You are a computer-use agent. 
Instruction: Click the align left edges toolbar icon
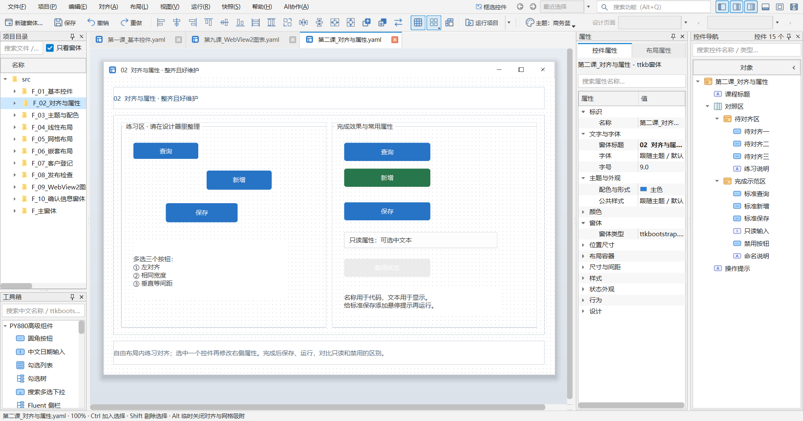pos(161,23)
